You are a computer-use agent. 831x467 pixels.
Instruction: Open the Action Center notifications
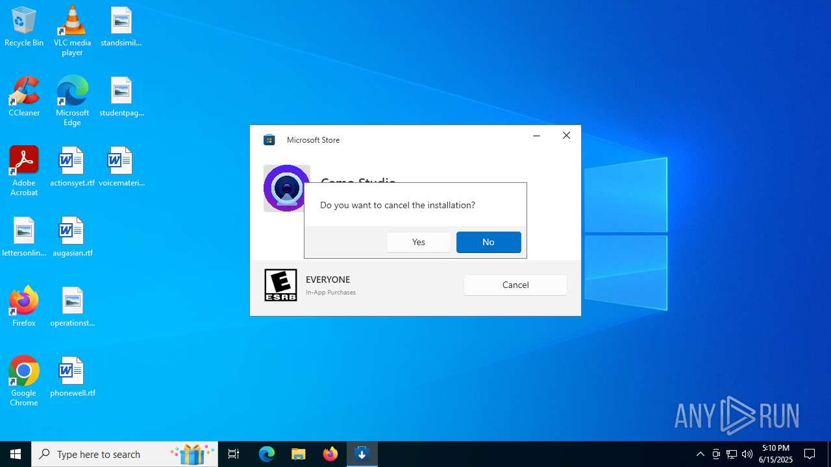810,454
